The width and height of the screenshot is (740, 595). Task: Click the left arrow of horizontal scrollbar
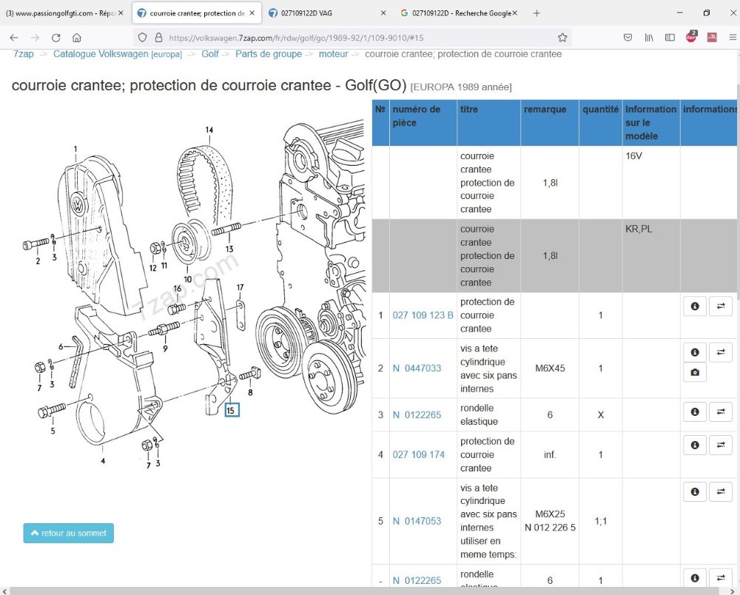[x=4, y=591]
